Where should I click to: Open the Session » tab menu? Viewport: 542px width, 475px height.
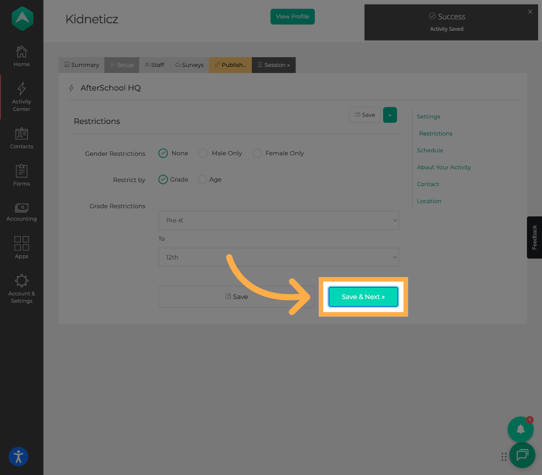[x=273, y=65]
